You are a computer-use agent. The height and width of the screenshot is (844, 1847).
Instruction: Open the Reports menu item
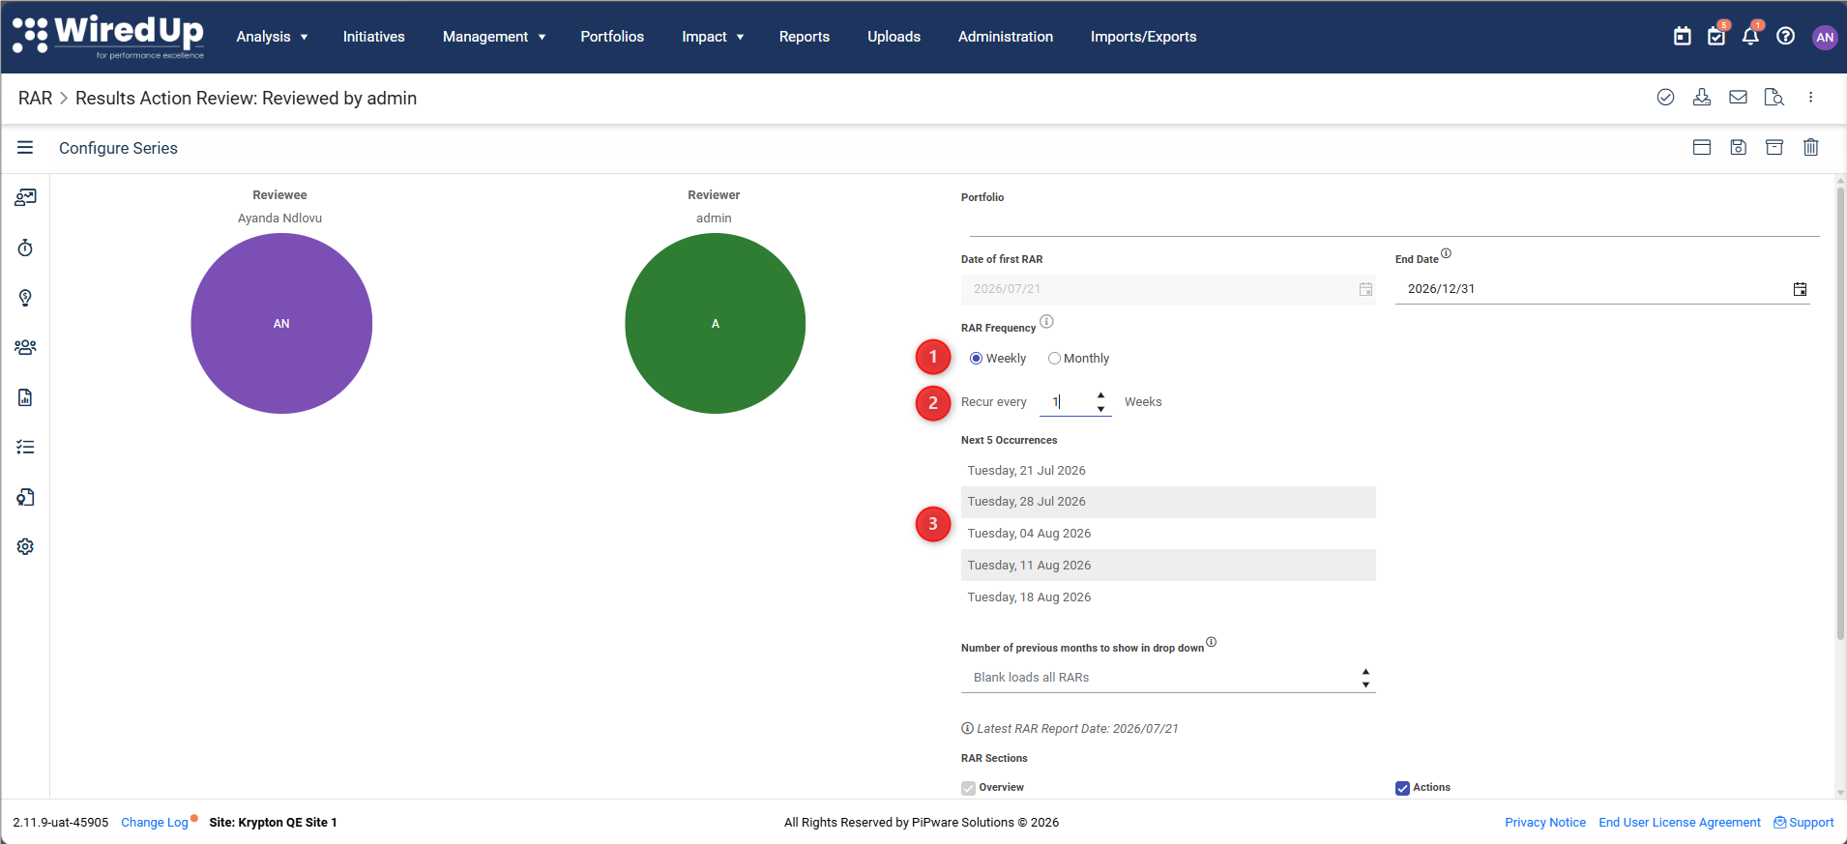click(x=805, y=37)
